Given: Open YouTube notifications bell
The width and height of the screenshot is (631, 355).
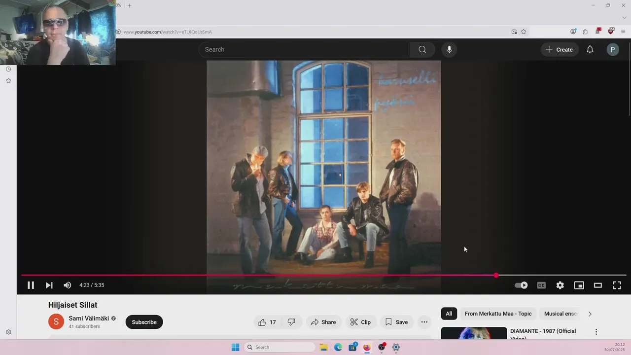Looking at the screenshot, I should (590, 49).
